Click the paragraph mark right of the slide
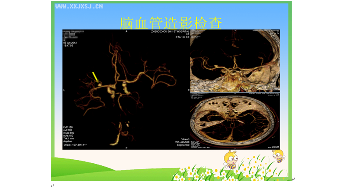The image size is (343, 192). [293, 179]
